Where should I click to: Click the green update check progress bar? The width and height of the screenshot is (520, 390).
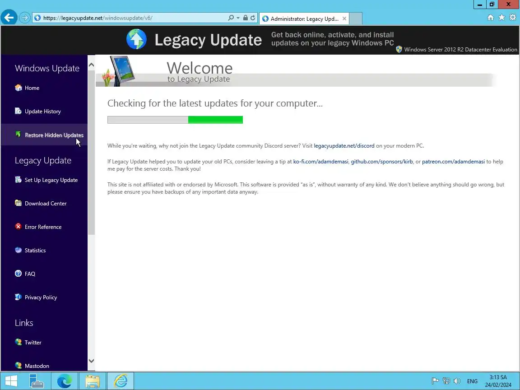(175, 120)
